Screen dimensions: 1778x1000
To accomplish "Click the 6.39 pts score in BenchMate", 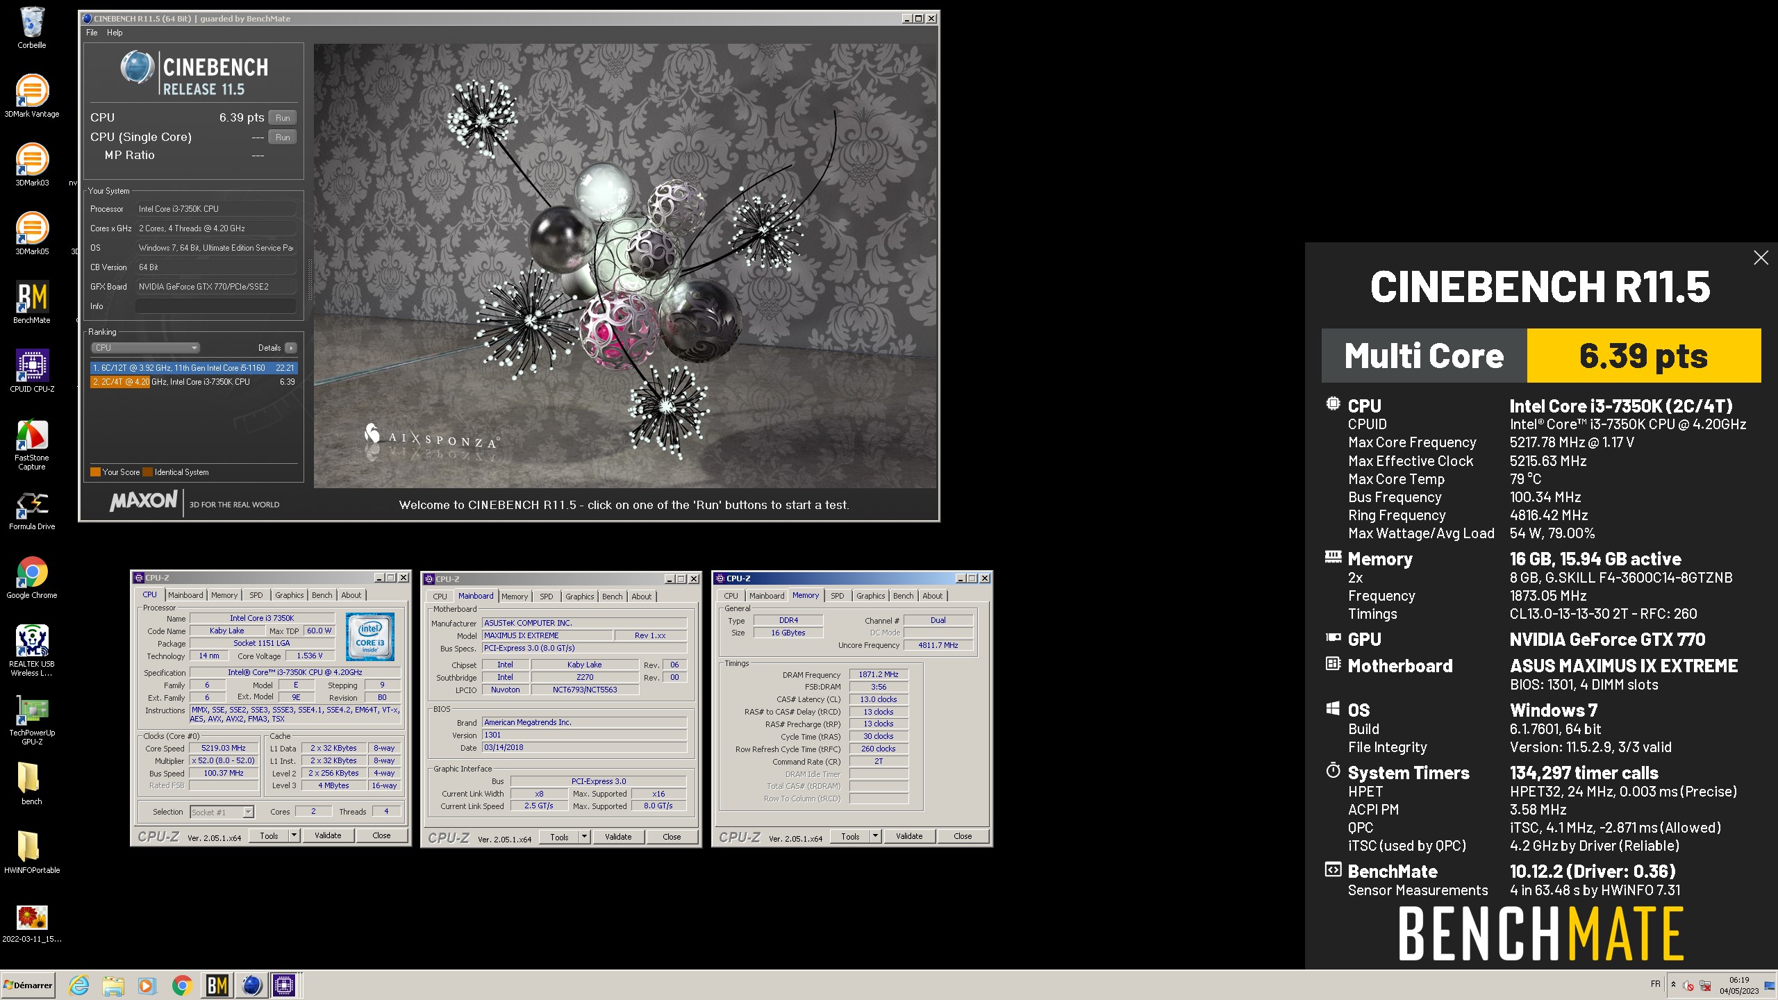I will coord(1643,356).
